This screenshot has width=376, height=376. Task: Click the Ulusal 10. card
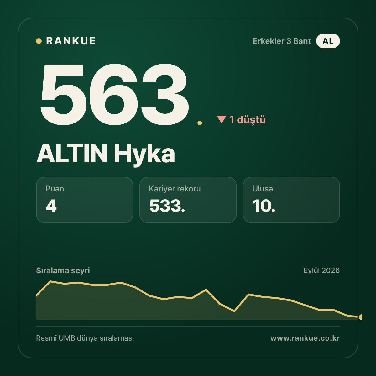coord(291,200)
